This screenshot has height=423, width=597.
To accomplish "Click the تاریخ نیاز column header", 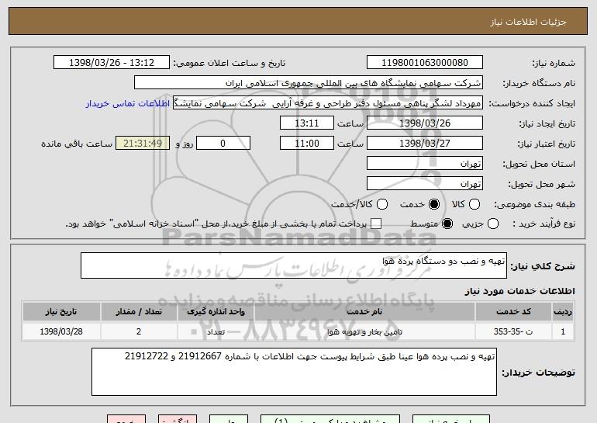I will [x=61, y=312].
